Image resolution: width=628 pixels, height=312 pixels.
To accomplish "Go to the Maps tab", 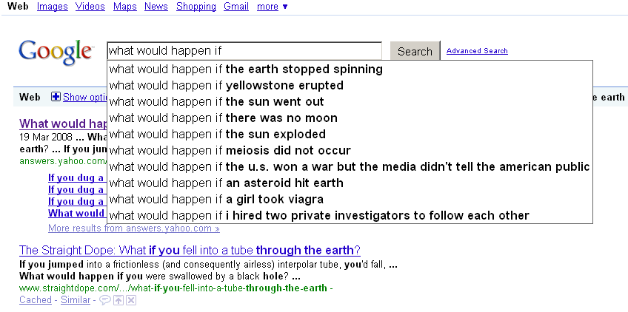I will [125, 7].
